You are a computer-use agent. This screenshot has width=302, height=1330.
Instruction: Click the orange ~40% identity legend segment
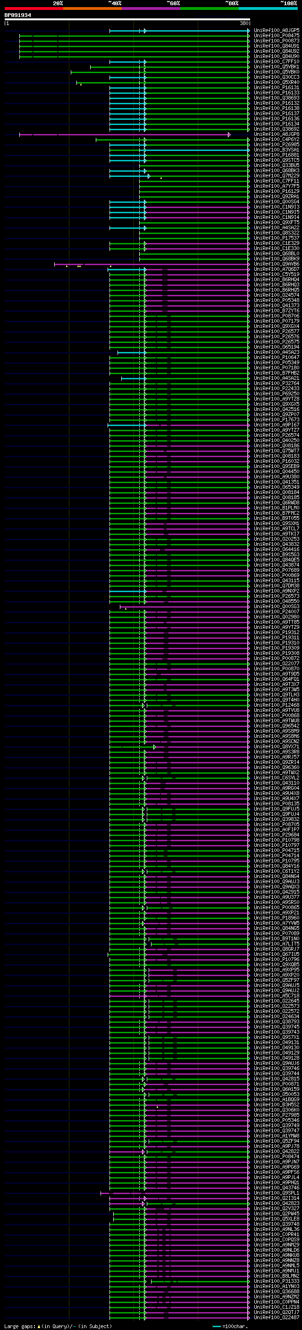[x=92, y=8]
